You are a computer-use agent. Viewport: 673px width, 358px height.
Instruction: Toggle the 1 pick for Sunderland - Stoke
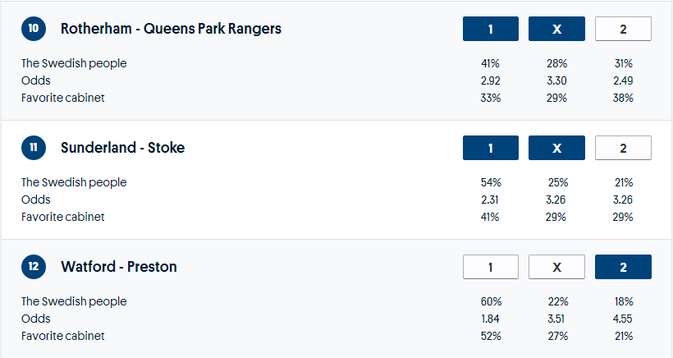tap(491, 148)
